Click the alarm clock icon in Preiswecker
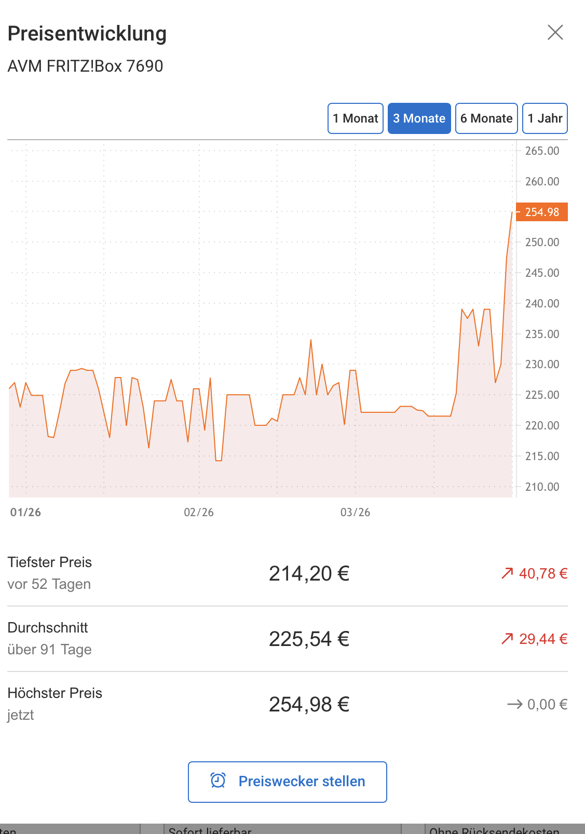 coord(218,781)
